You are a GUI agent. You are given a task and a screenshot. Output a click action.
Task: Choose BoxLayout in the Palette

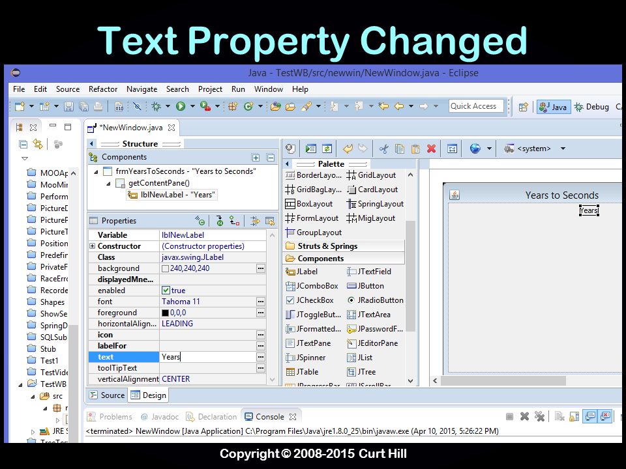309,204
